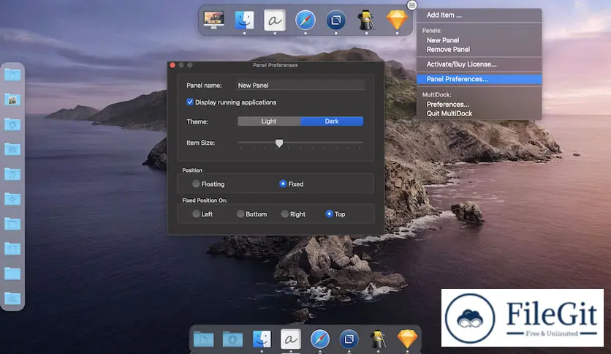Viewport: 611px width, 354px height.
Task: Select the Floating position option
Action: click(196, 184)
